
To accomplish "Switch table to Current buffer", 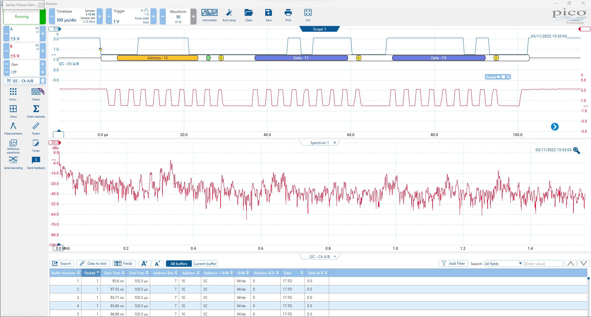I will click(205, 264).
